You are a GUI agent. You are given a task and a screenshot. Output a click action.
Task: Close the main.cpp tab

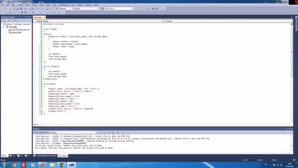[44, 17]
